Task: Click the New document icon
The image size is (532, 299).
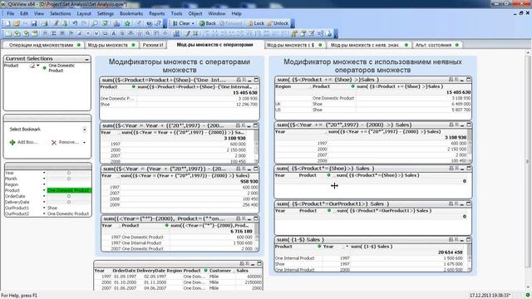Action: 7,23
